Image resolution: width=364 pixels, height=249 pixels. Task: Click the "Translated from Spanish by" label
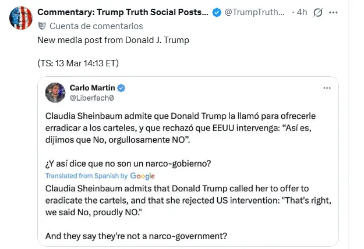click(x=86, y=176)
